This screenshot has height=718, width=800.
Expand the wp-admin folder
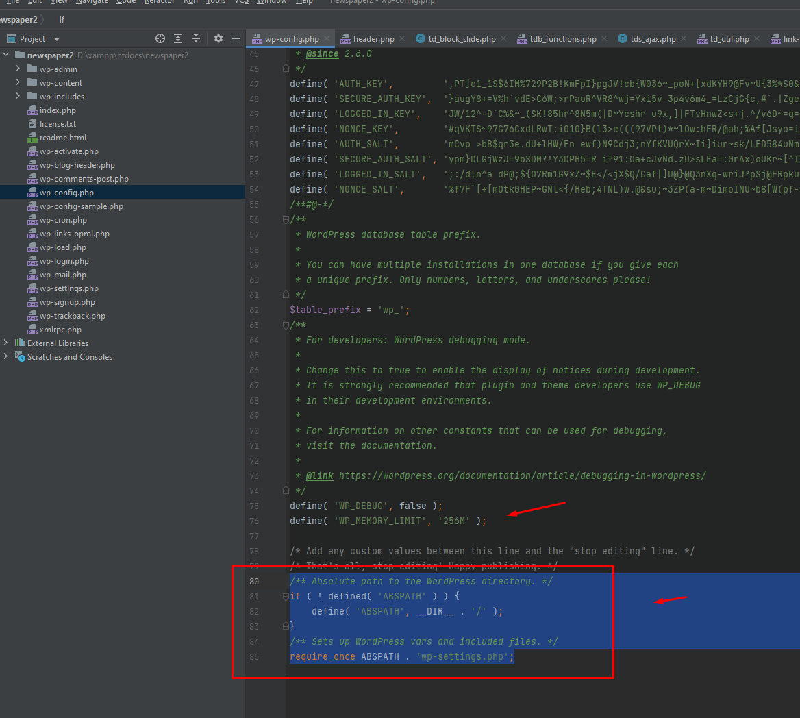pos(18,69)
